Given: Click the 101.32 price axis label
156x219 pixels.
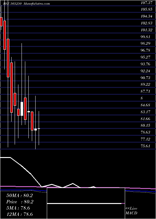Looking at the screenshot, I should 146,30.
